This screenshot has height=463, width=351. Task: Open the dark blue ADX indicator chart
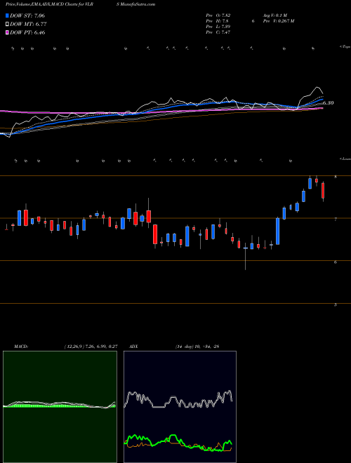pyautogui.click(x=180, y=407)
